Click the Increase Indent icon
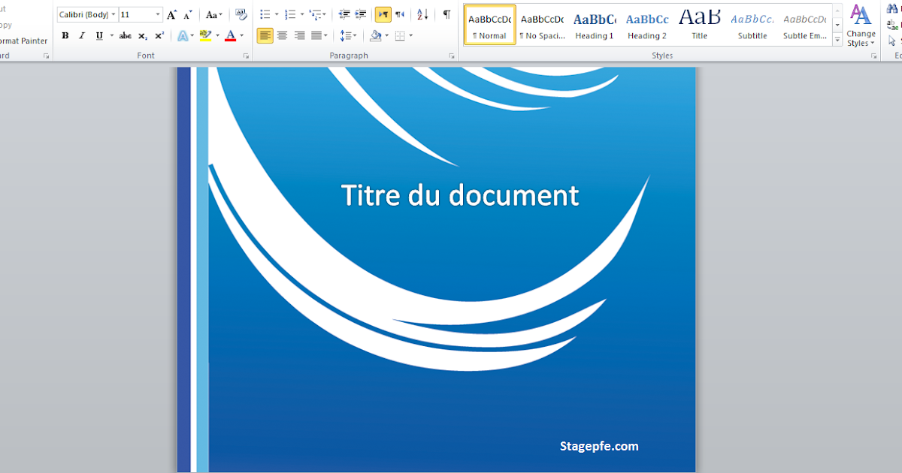Viewport: 902px width, 473px height. tap(361, 14)
